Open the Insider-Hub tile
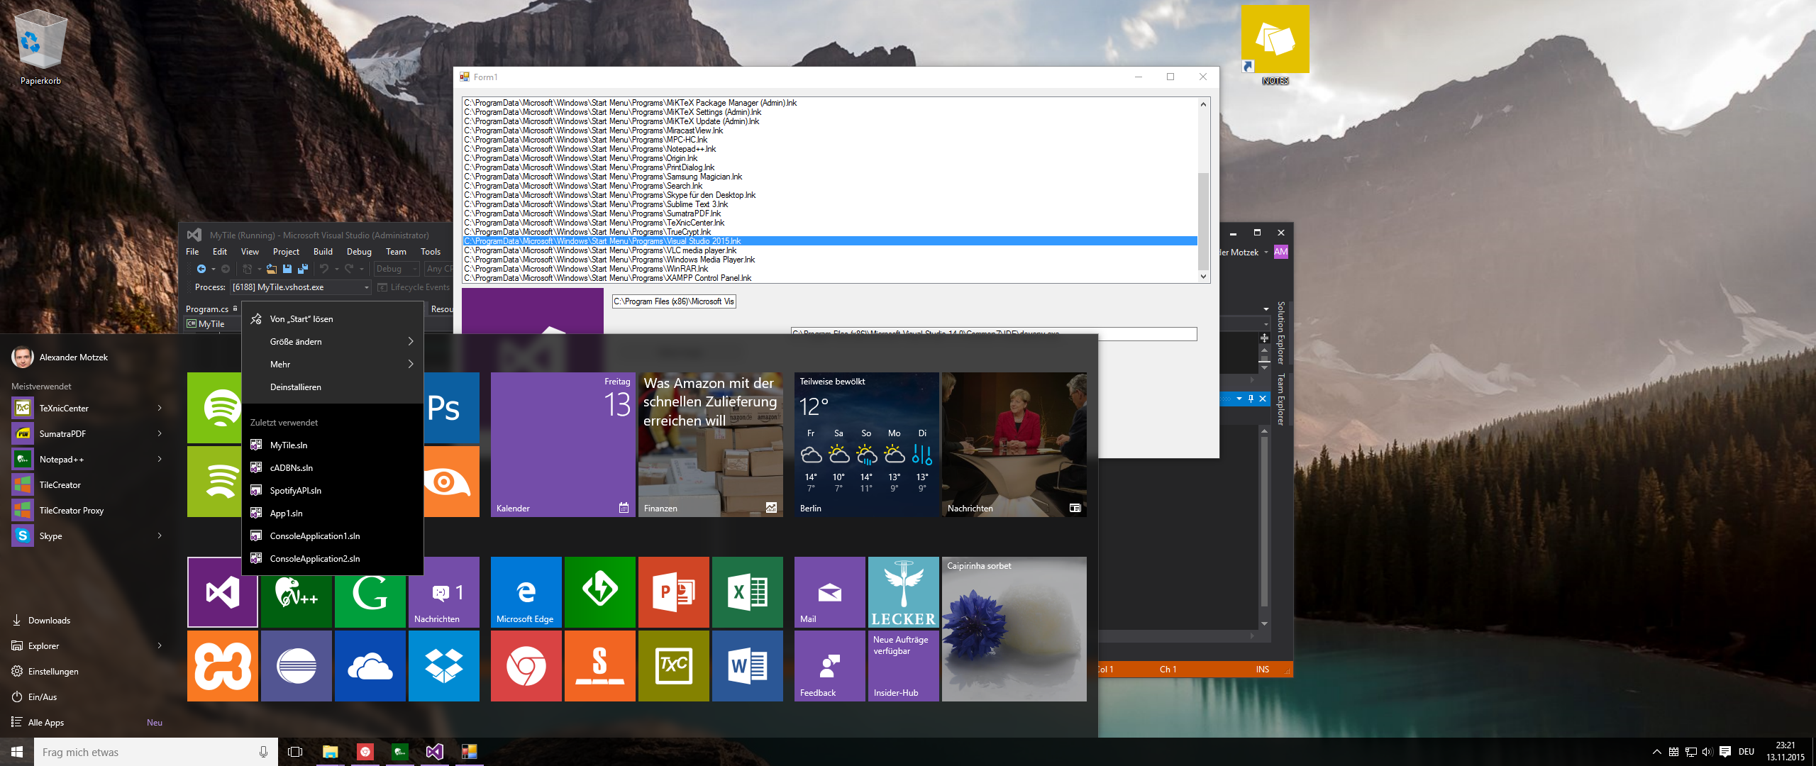Viewport: 1816px width, 766px height. [x=904, y=666]
